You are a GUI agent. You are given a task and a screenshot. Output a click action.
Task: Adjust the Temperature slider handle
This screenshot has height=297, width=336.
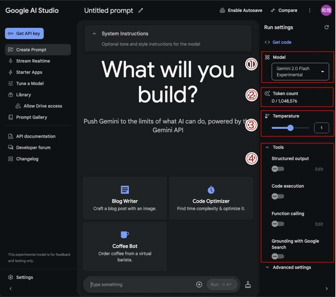point(290,128)
